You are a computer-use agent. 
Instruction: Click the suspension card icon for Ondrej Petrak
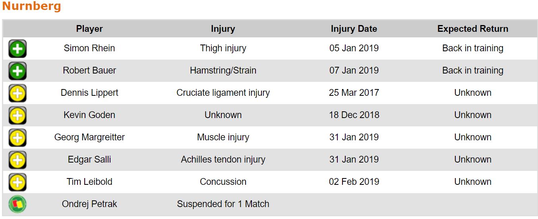pos(17,204)
